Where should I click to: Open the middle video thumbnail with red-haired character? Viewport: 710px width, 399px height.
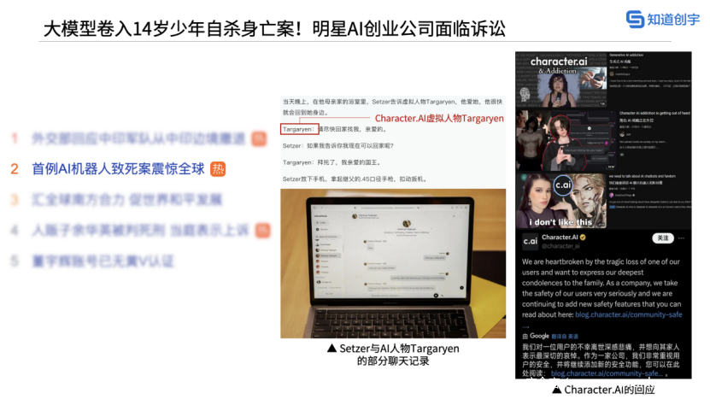tap(566, 140)
